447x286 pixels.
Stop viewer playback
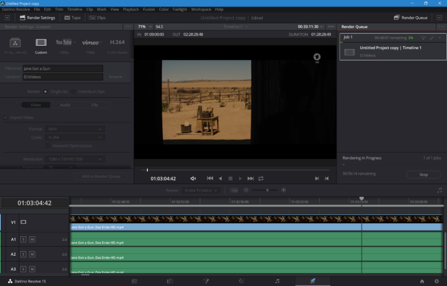pos(230,179)
